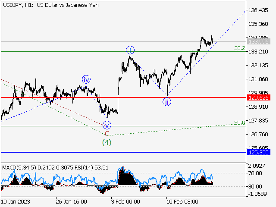276x207 pixels.
Task: Select the circled wave label ii
Action: (x=167, y=102)
